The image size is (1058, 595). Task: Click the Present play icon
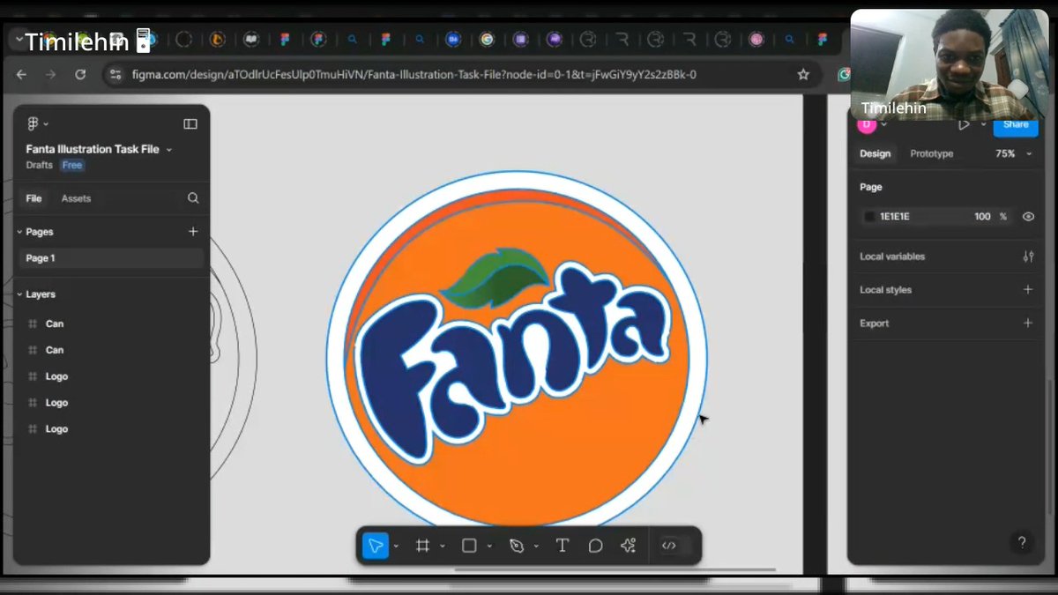[964, 124]
